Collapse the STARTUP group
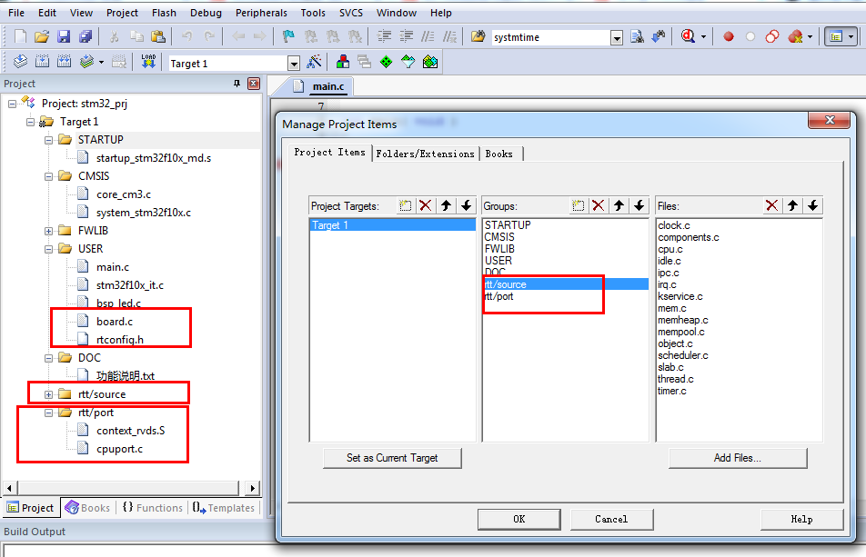 pyautogui.click(x=48, y=140)
